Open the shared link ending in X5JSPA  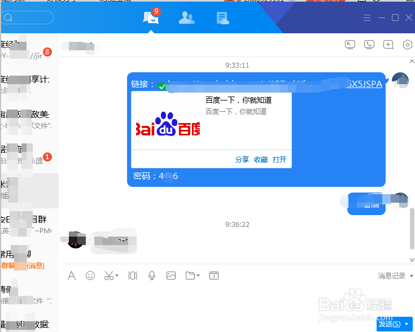(364, 84)
